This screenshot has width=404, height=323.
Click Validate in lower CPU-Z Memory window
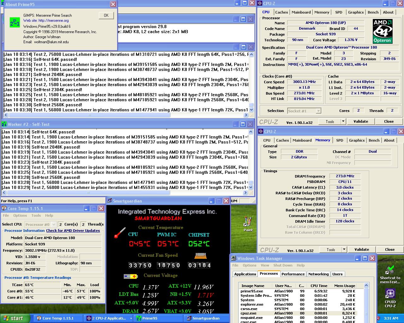[x=362, y=250]
